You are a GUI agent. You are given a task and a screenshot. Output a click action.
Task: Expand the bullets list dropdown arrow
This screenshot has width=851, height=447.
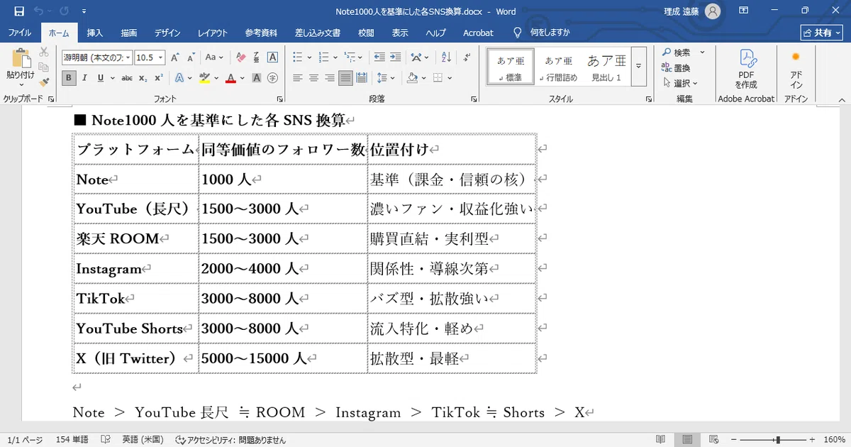(x=309, y=57)
